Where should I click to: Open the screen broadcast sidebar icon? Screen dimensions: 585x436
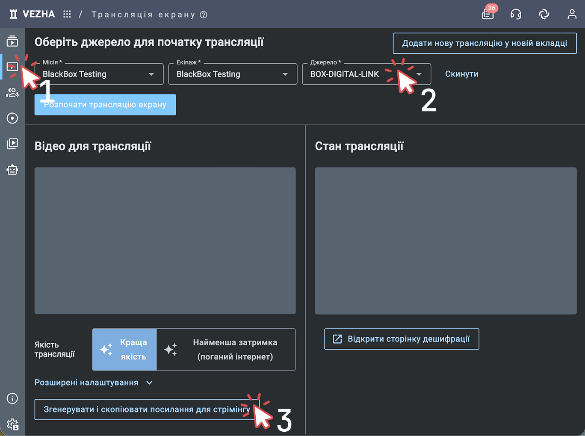(x=12, y=67)
